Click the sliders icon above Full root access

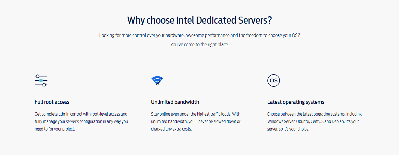click(41, 80)
